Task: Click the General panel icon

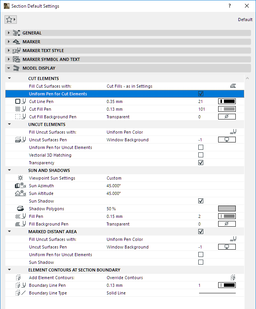Action: point(16,33)
